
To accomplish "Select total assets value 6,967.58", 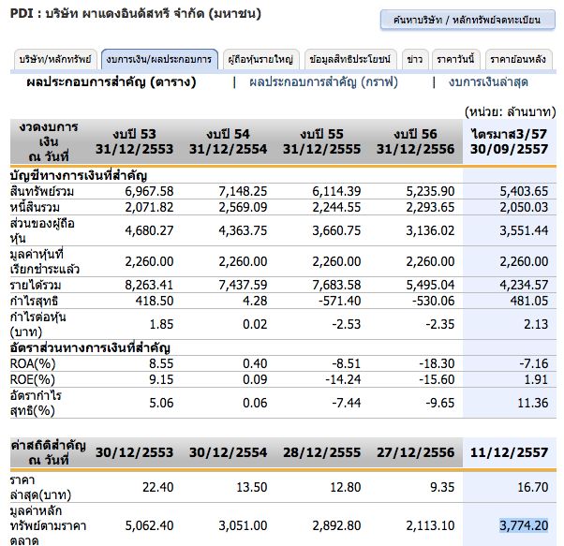I will coord(149,191).
